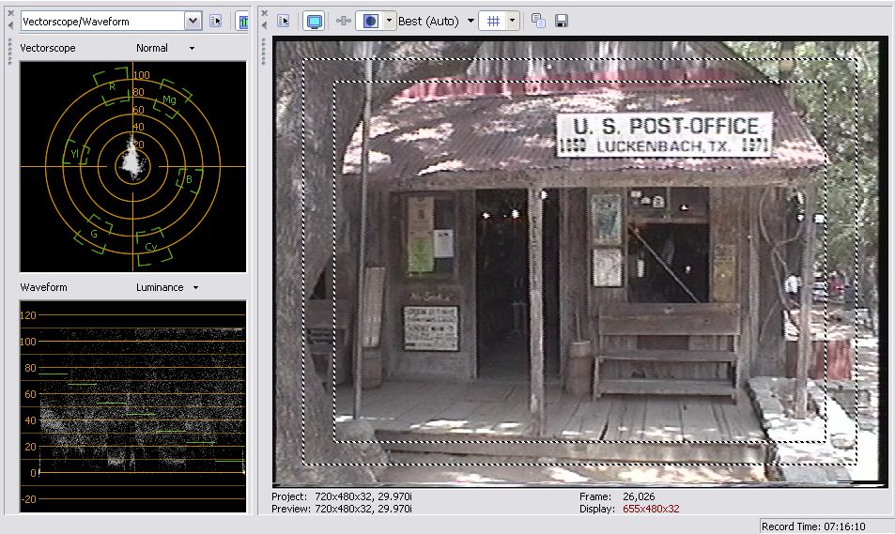This screenshot has width=895, height=534.
Task: Click the Preview 720x480x32 info text
Action: [x=342, y=509]
